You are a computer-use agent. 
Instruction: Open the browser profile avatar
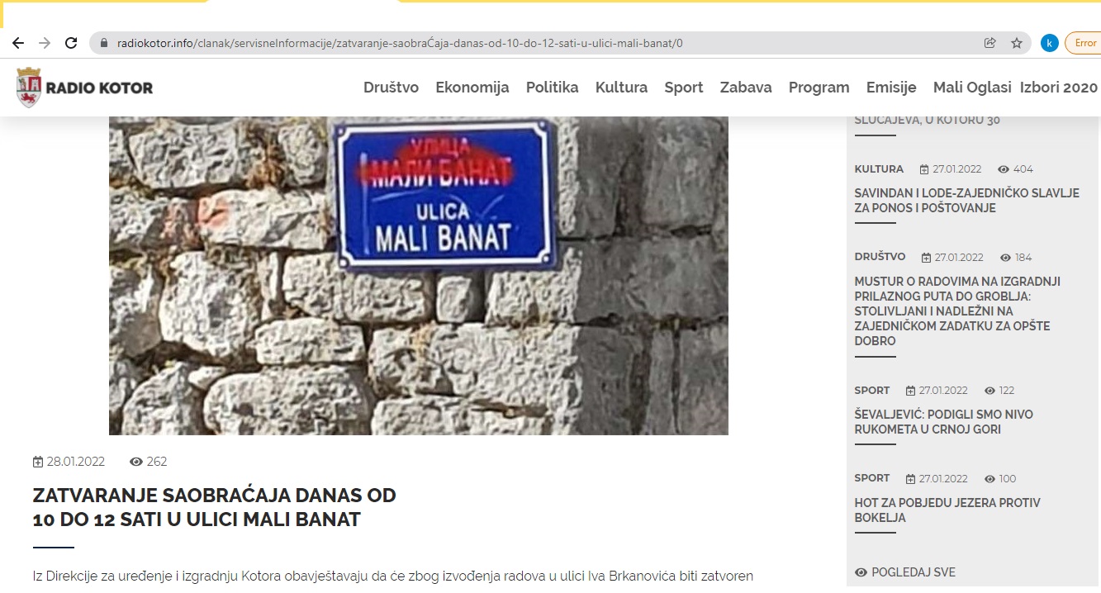(x=1050, y=43)
